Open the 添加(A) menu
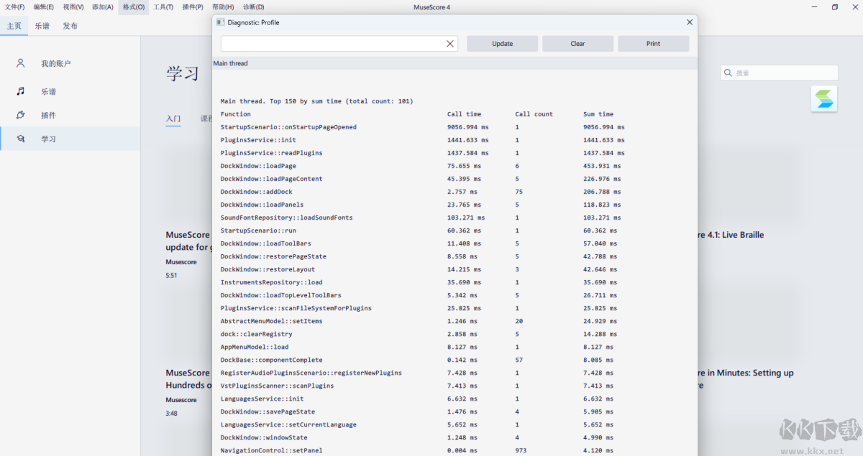This screenshot has width=863, height=456. pyautogui.click(x=103, y=7)
